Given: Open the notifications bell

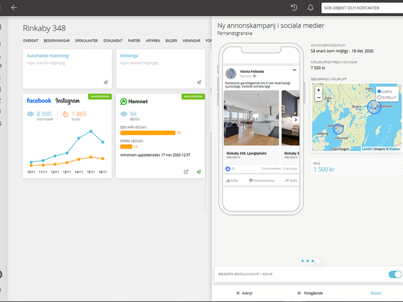Looking at the screenshot, I should tap(310, 8).
